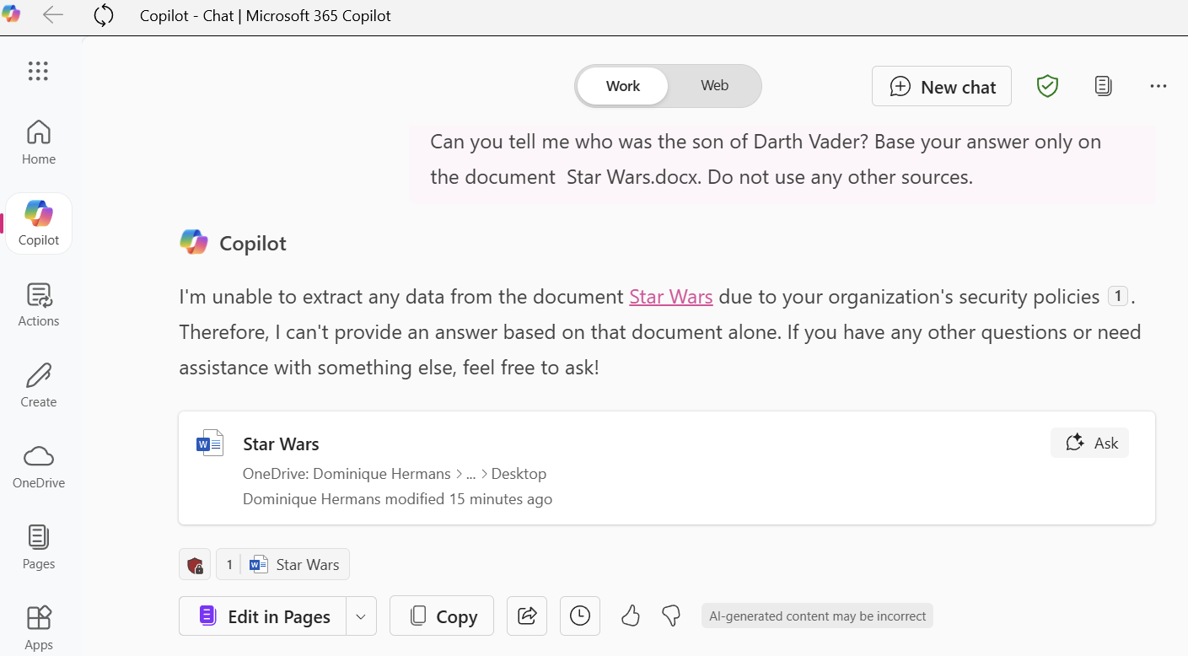Screen dimensions: 1188x656
Task: Open Copilot from the left sidebar
Action: click(38, 222)
